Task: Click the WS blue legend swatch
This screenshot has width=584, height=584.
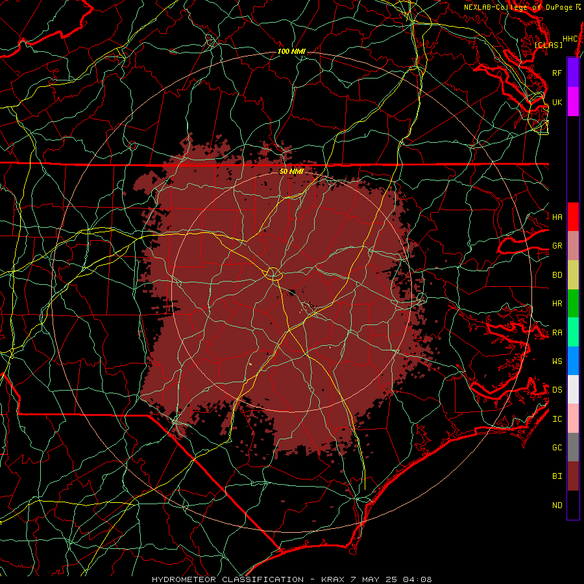Action: pos(573,361)
